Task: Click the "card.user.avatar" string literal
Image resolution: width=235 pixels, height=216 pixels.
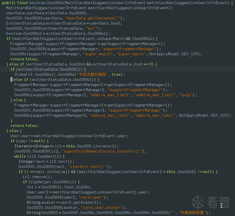Action: pos(102,208)
